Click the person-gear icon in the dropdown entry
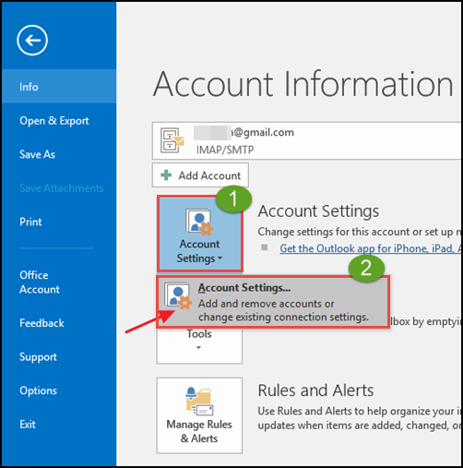 pyautogui.click(x=178, y=295)
